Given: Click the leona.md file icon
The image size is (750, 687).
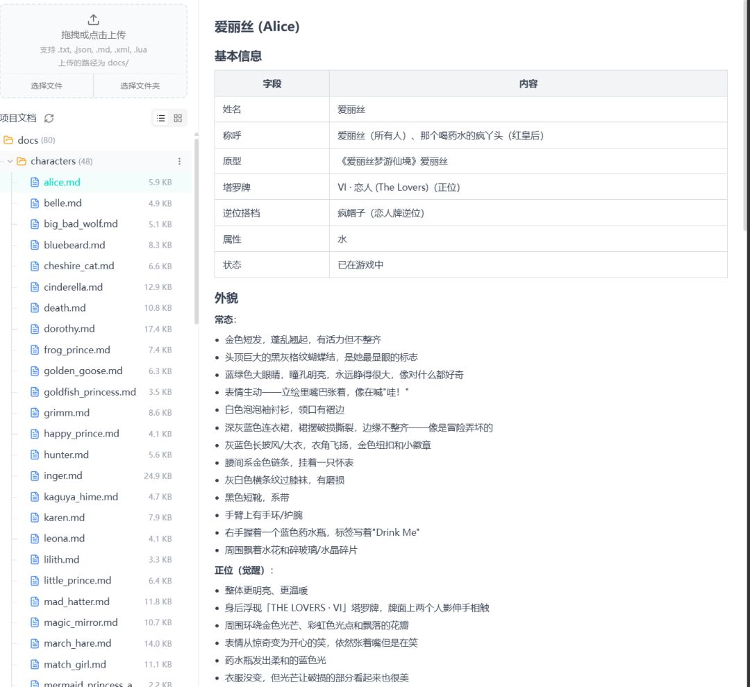Looking at the screenshot, I should click(35, 538).
